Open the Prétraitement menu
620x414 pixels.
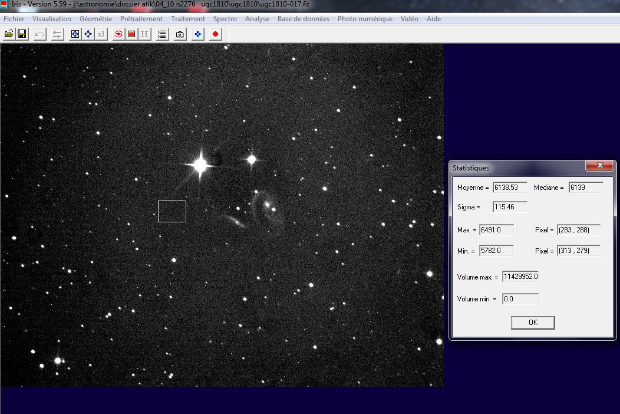(141, 19)
